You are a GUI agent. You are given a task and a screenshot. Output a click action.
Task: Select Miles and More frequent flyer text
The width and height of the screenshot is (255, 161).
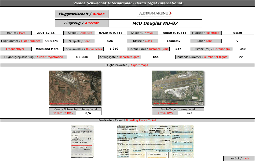pos(47,49)
